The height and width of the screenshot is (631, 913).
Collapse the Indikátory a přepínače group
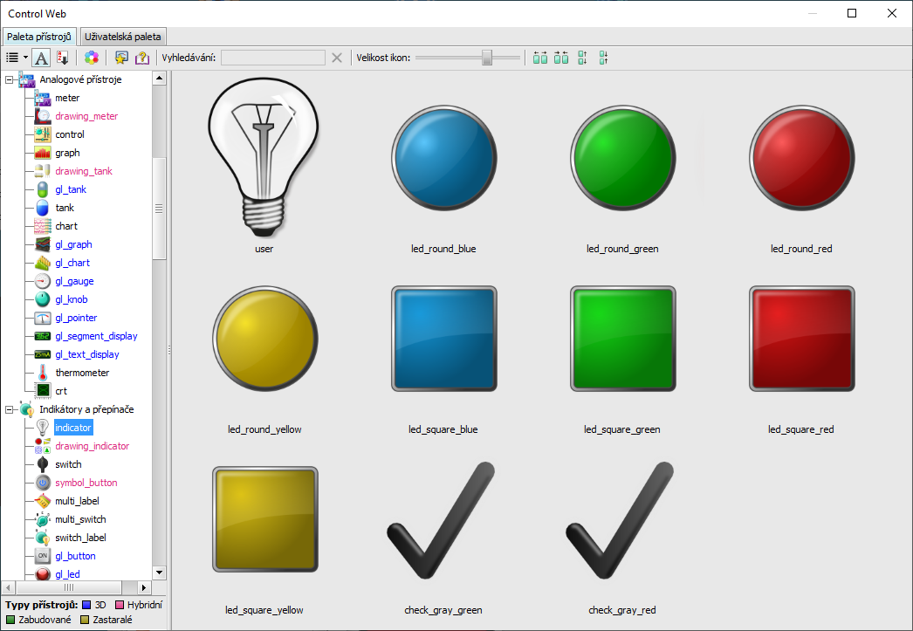tap(9, 409)
